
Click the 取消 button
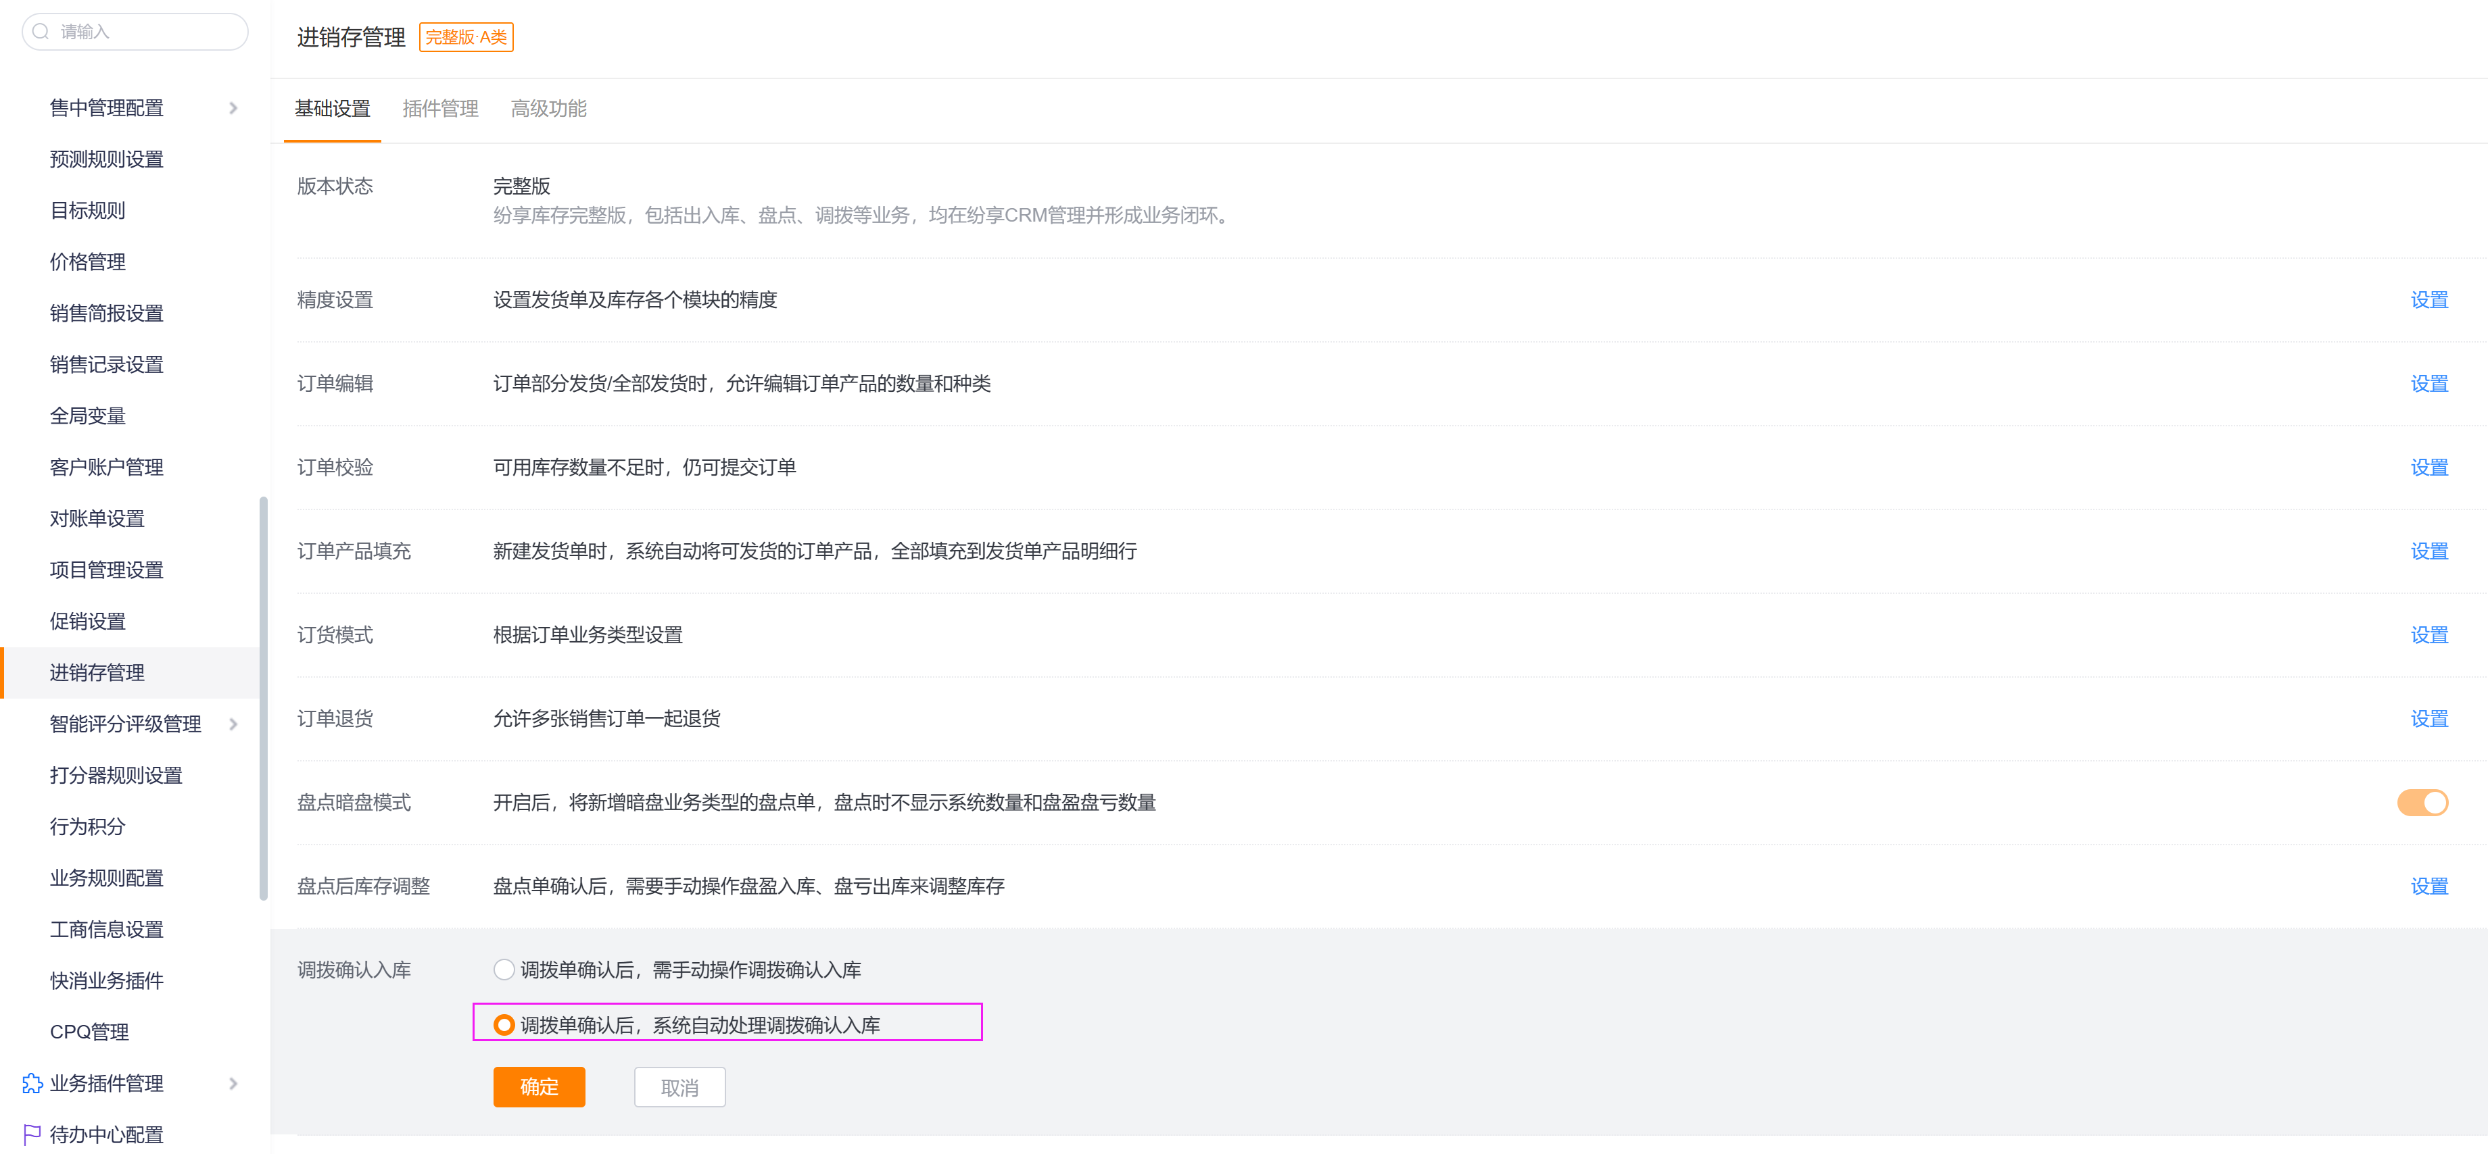tap(679, 1087)
